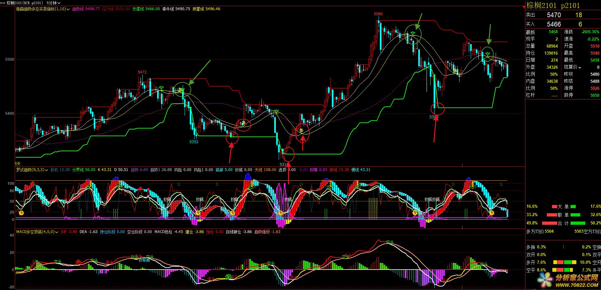601x290 pixels.
Task: Click the 涨停 limit price 5926
Action: pos(595,88)
